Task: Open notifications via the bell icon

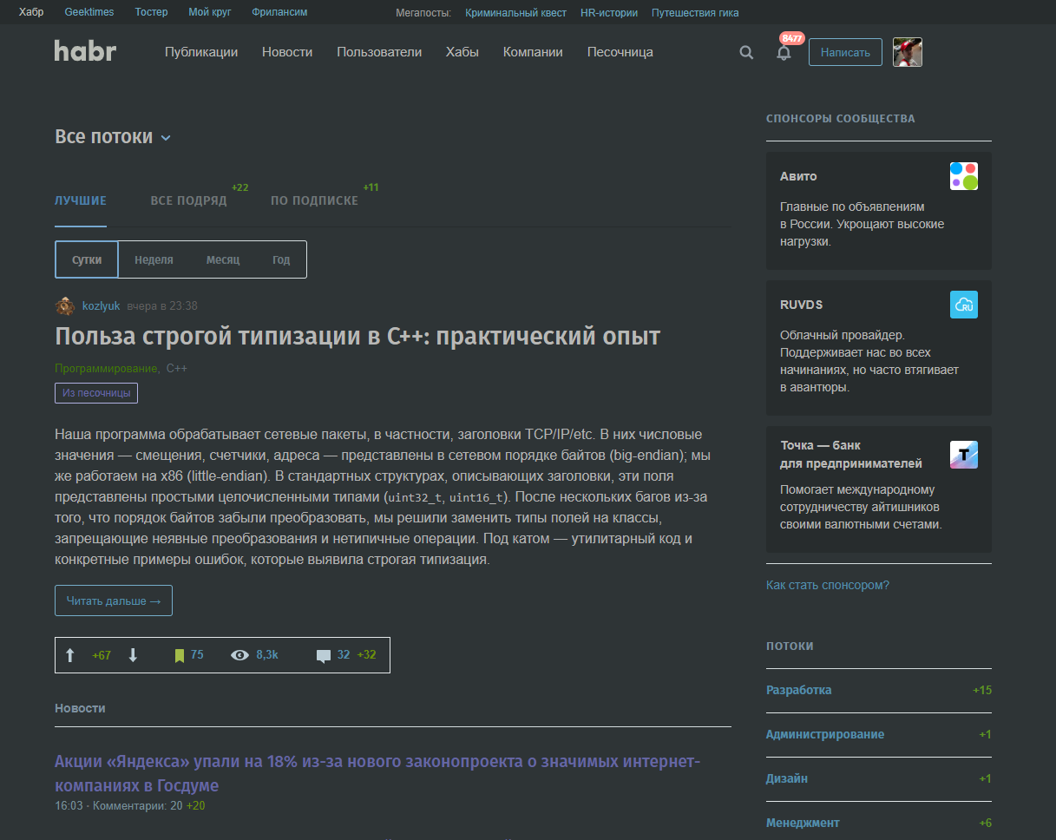Action: point(784,53)
